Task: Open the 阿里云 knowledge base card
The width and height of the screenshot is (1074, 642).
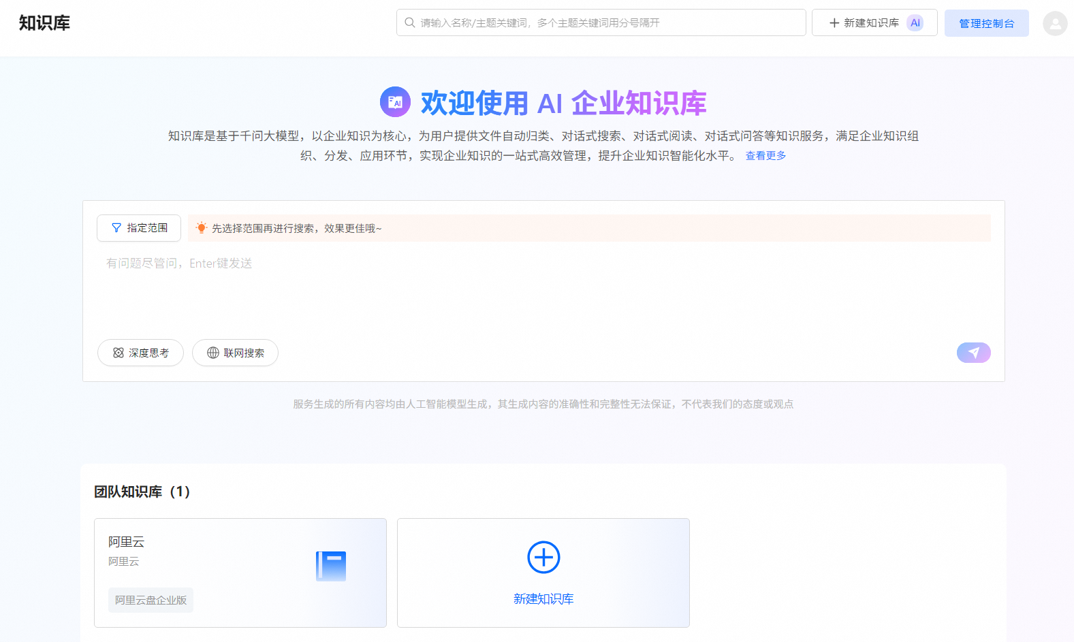Action: (240, 573)
